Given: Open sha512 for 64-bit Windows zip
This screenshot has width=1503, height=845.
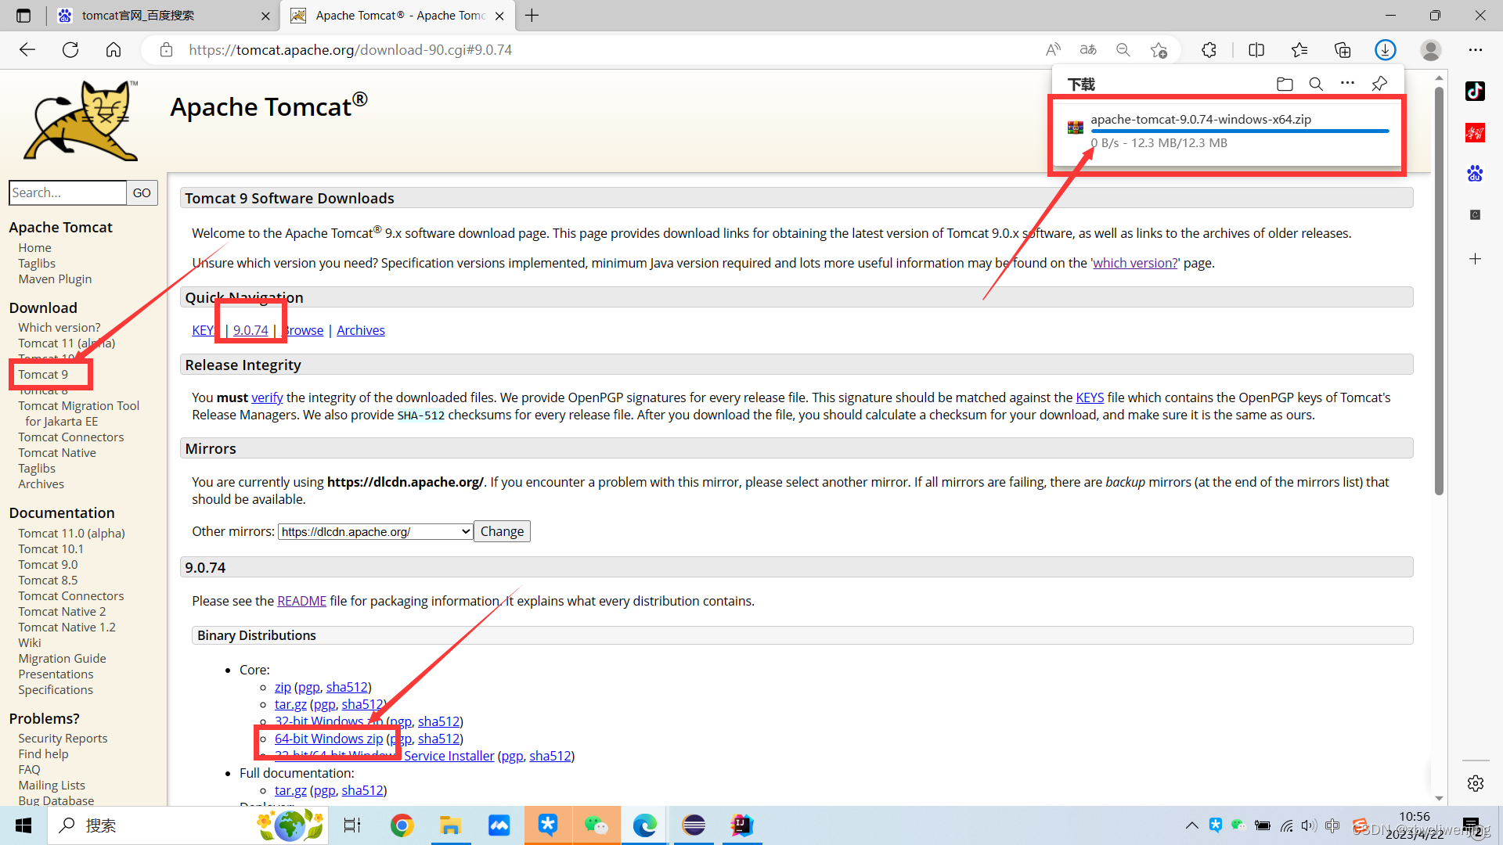Looking at the screenshot, I should click(x=438, y=739).
